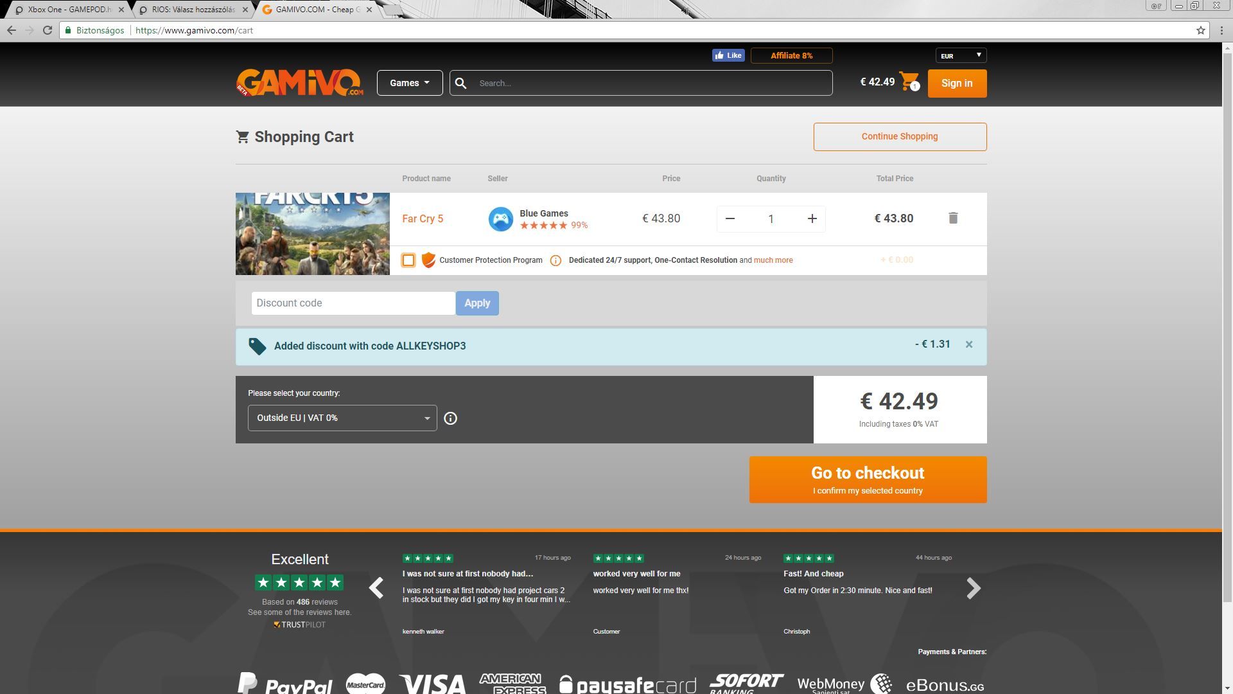Open Customer Protection Program info icon
The width and height of the screenshot is (1233, 694).
pos(555,260)
